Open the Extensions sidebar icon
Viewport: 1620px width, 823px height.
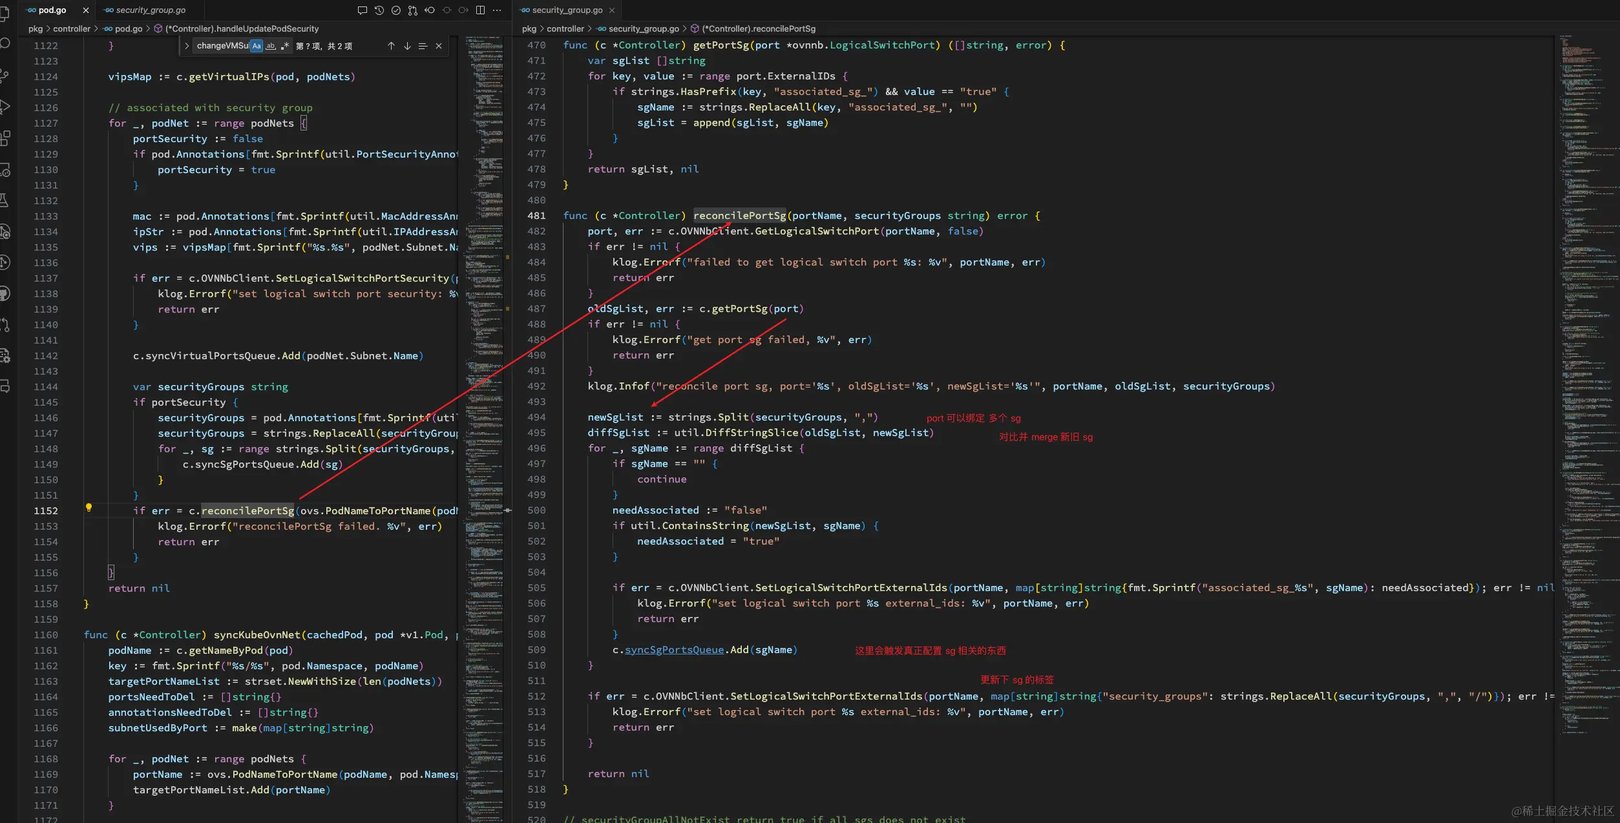click(x=5, y=138)
